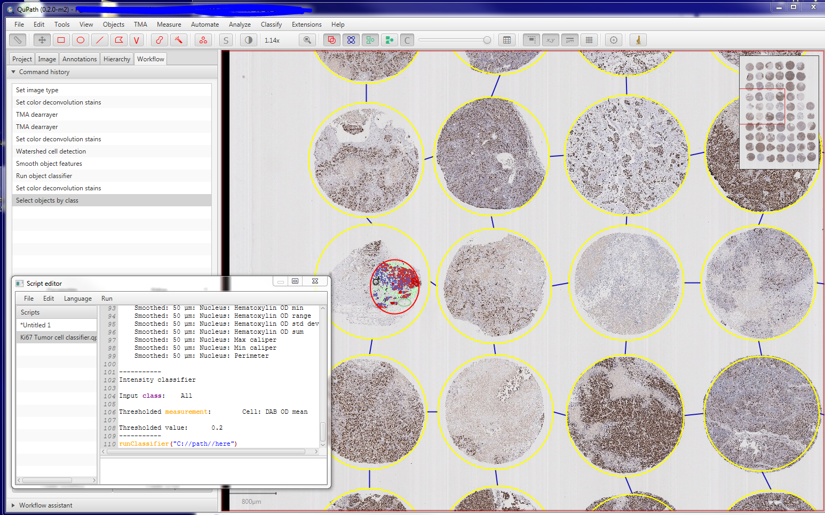Screen dimensions: 825x515
Task: Click the slide overview thumbnail
Action: (779, 112)
